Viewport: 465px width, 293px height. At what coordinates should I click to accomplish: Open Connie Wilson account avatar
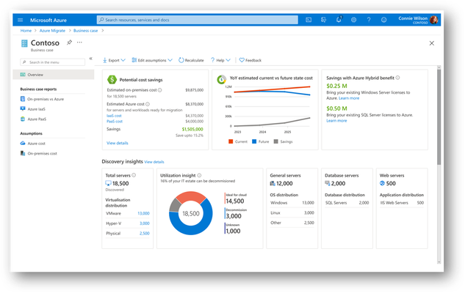(434, 20)
